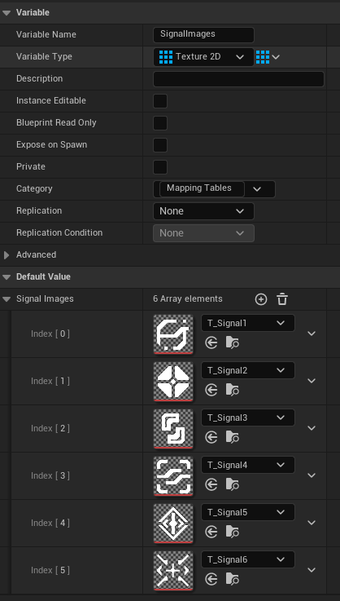Browse to T_Signal6 in Content Browser
Viewport: 340px width, 601px height.
233,579
